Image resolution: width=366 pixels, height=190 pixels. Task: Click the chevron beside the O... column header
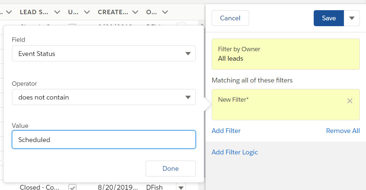[165, 12]
